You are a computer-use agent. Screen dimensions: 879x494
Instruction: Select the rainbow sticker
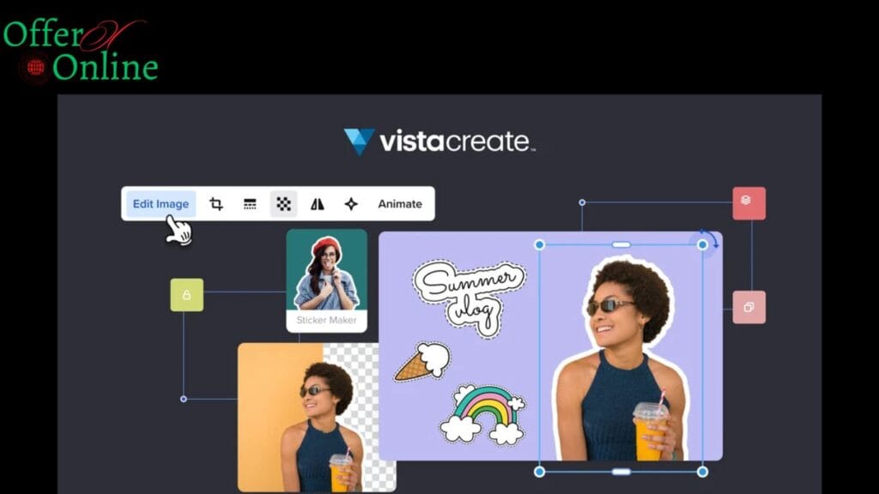tap(484, 415)
